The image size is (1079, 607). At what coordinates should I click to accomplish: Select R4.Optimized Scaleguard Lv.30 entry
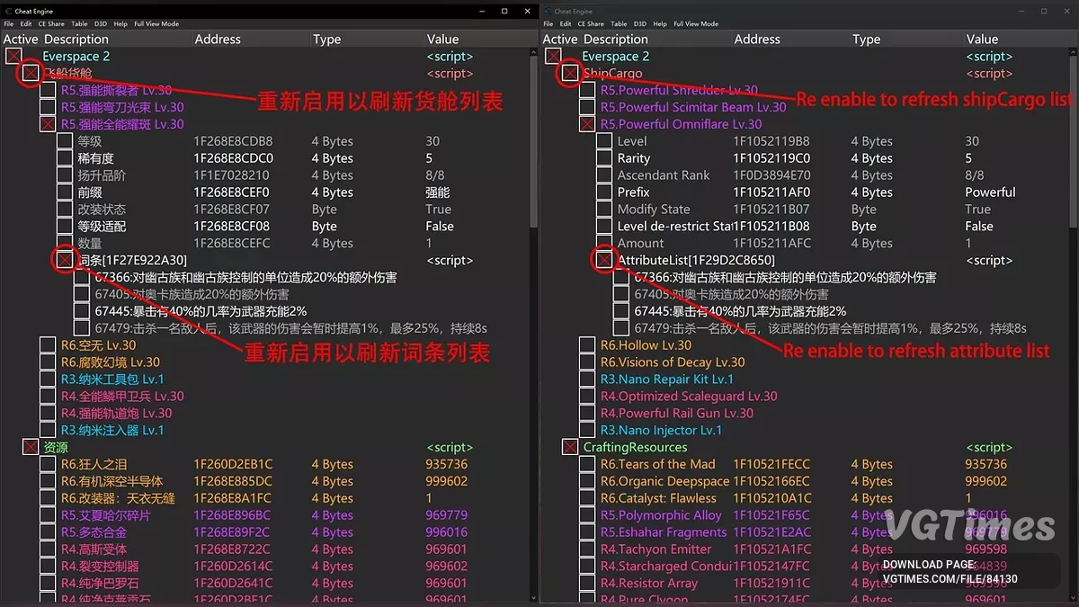click(x=689, y=397)
